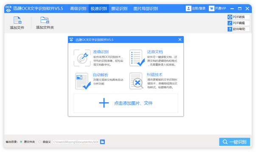This screenshot has width=256, height=152.
Task: Click the 纠错技术 heading
Action: point(155,75)
